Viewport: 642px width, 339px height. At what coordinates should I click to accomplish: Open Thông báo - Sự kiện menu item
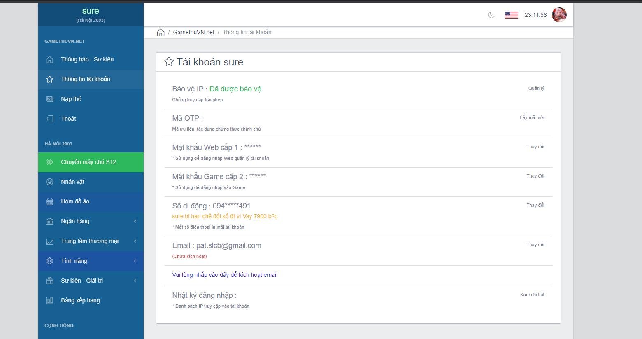click(87, 59)
